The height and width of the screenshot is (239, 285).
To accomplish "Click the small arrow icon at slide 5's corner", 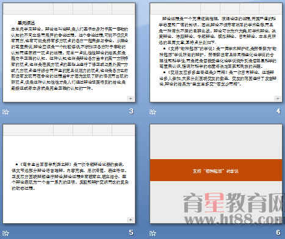I will point(130,219).
